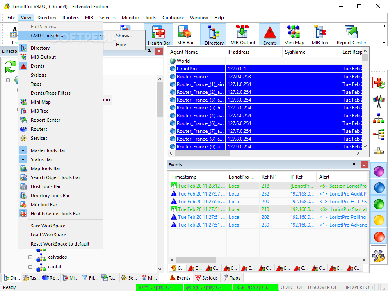Click the gear and wrench icon on right sidebar
The image size is (388, 291).
pyautogui.click(x=379, y=256)
